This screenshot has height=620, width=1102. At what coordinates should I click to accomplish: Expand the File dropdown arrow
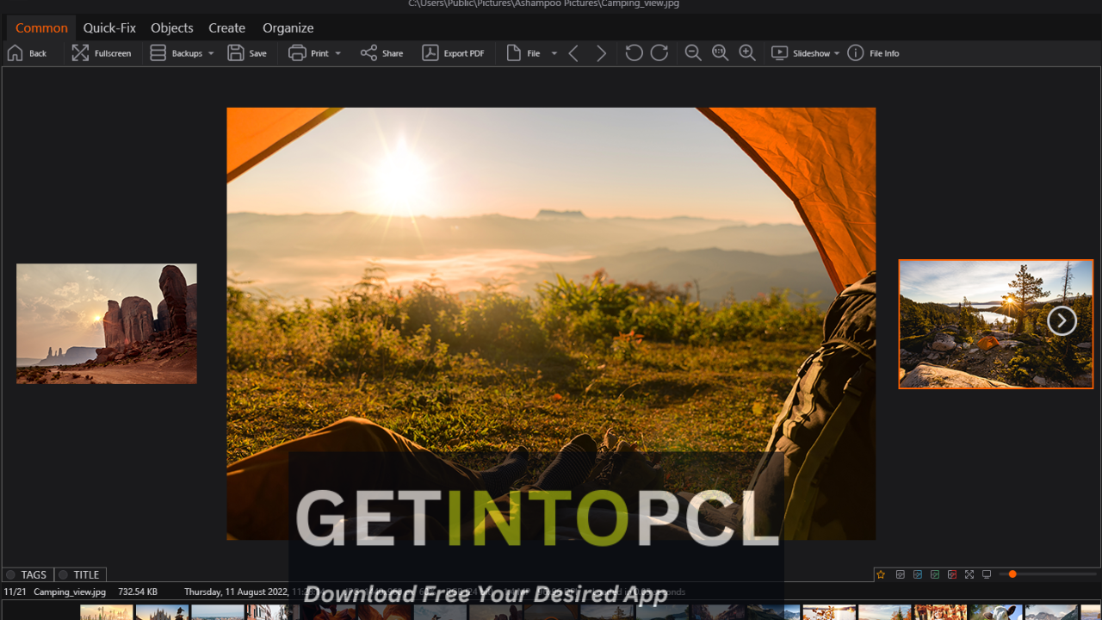point(554,53)
